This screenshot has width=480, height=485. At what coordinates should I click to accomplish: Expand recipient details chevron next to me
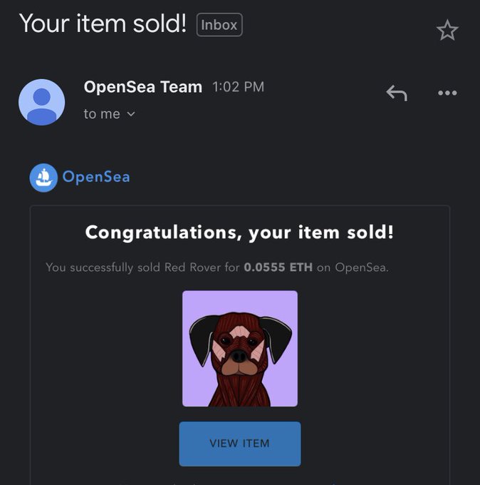coord(131,114)
